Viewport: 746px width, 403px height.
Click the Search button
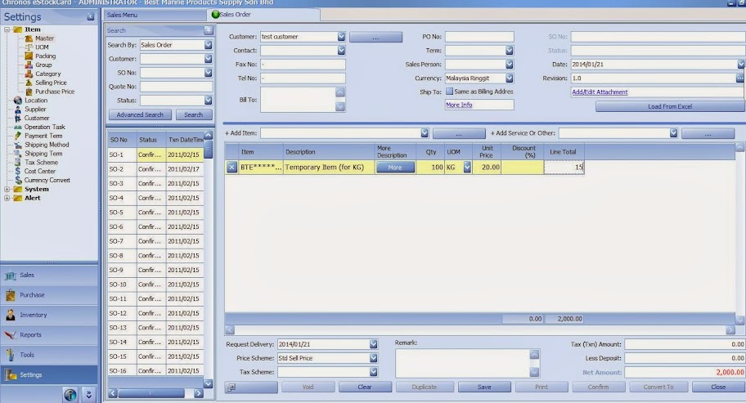(x=193, y=114)
